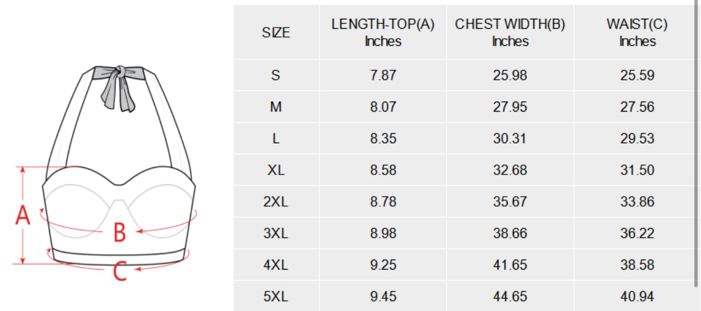701x311 pixels.
Task: Click the 38.66 chest width cell
Action: point(510,233)
